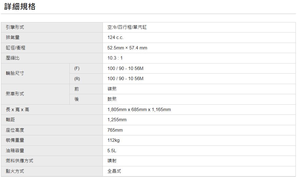Click the 5.5L fuel tank value
Screen dimensions: 297x178
[112, 151]
